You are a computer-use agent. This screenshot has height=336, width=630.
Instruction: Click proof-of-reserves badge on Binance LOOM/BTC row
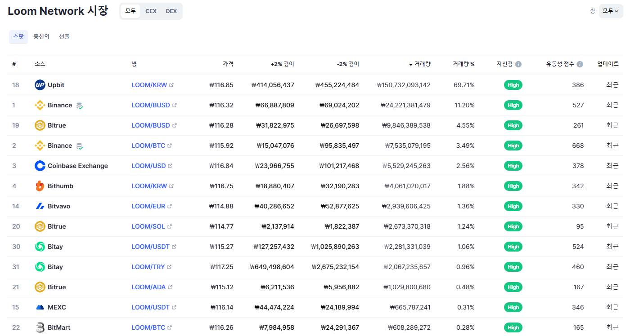[x=80, y=146]
